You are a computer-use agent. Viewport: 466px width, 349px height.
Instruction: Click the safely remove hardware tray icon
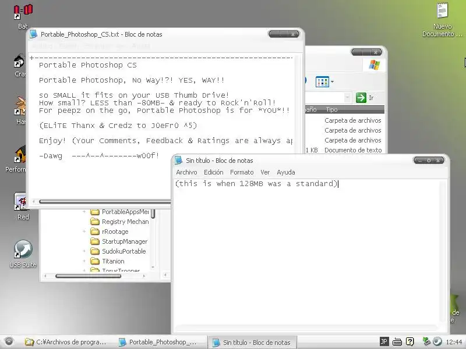(x=426, y=341)
